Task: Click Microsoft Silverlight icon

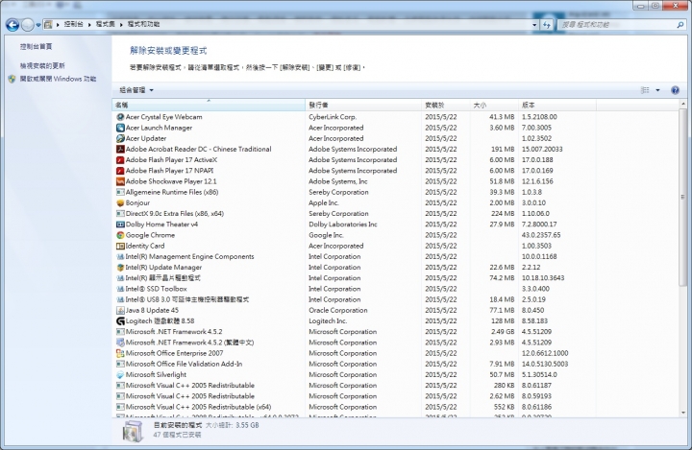Action: [120, 374]
